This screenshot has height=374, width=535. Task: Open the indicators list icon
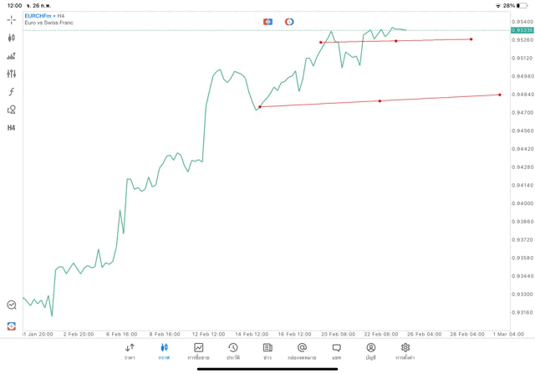11,56
